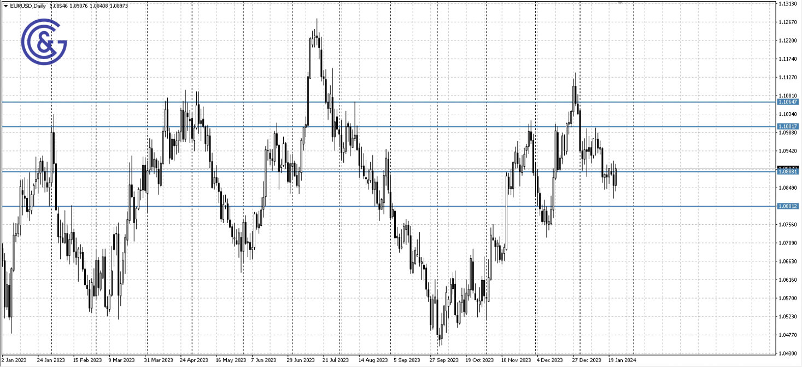802x367 pixels.
Task: Select the high price value 1.09076
Action: click(78, 5)
